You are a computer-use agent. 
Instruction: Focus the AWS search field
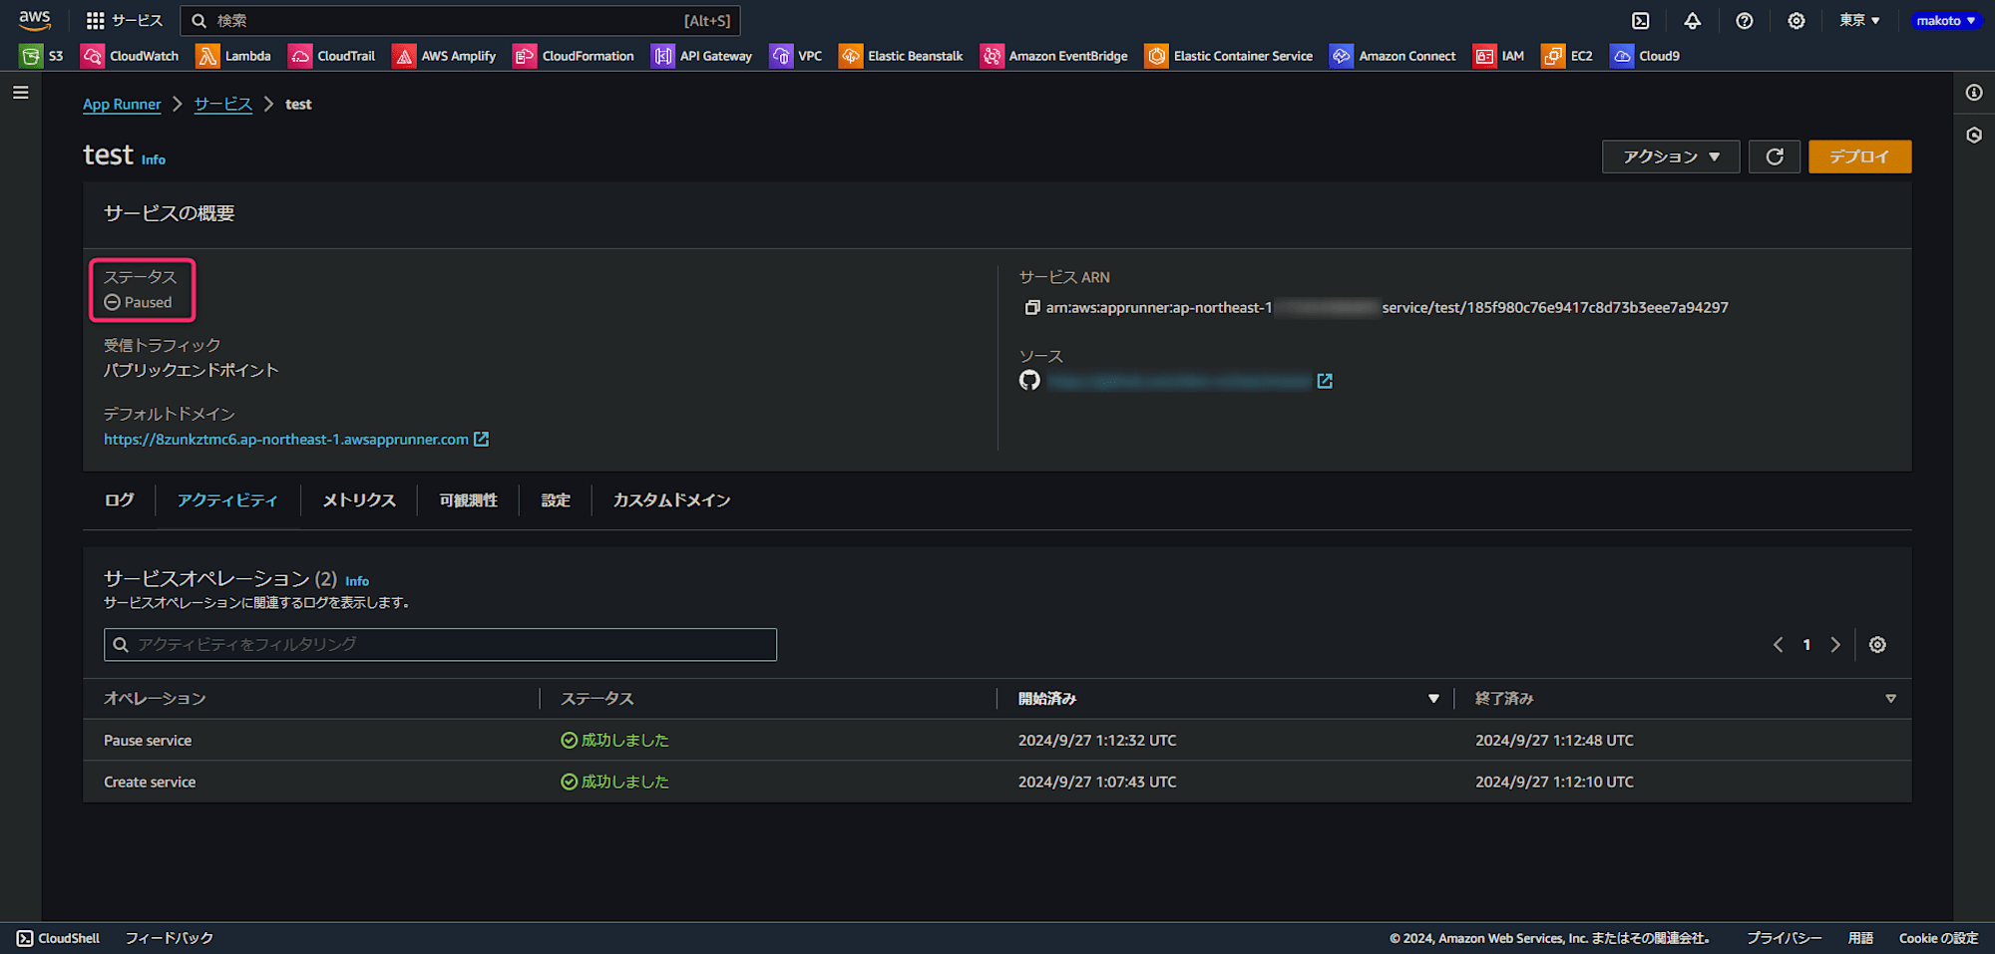pos(460,20)
